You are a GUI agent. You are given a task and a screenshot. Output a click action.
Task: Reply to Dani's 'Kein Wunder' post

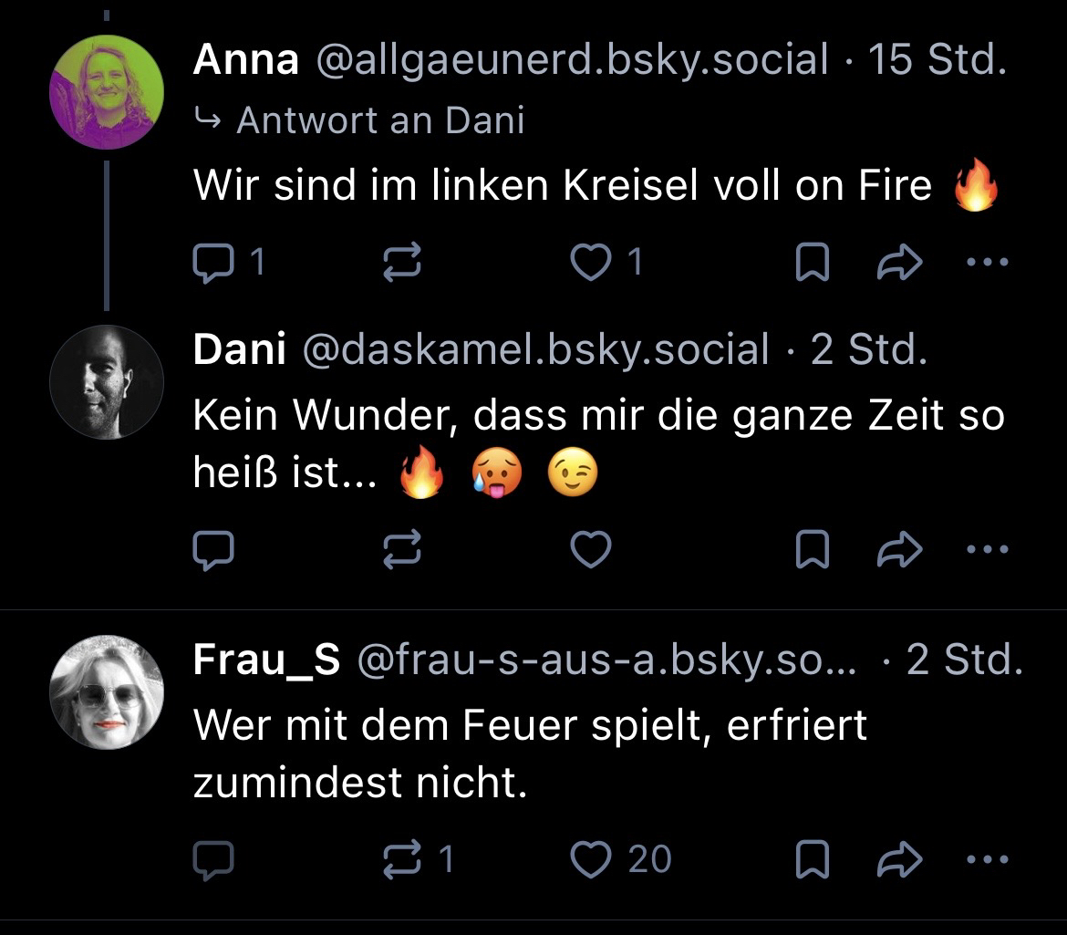[213, 549]
